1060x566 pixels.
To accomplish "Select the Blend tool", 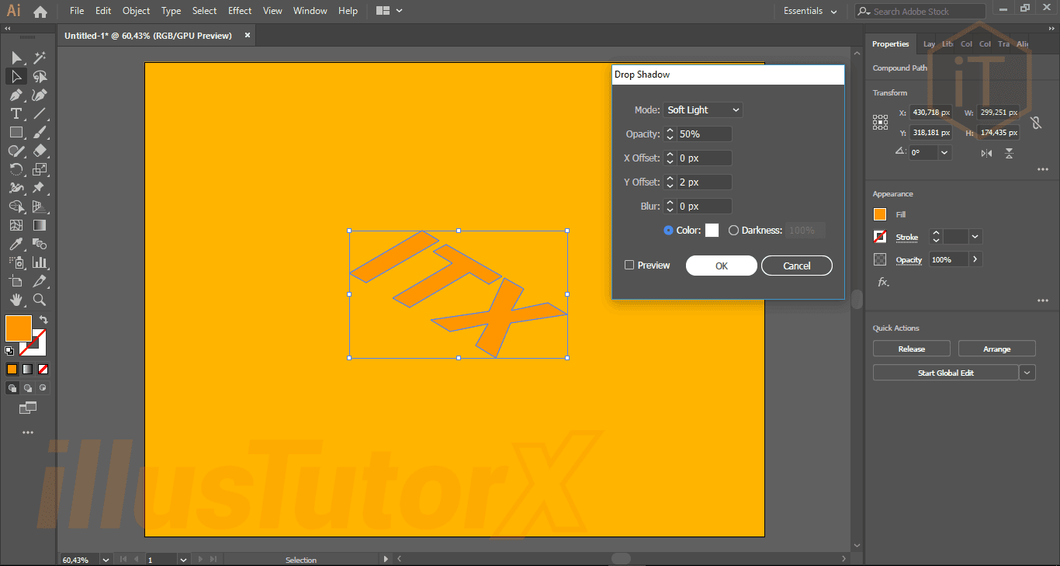I will (40, 244).
